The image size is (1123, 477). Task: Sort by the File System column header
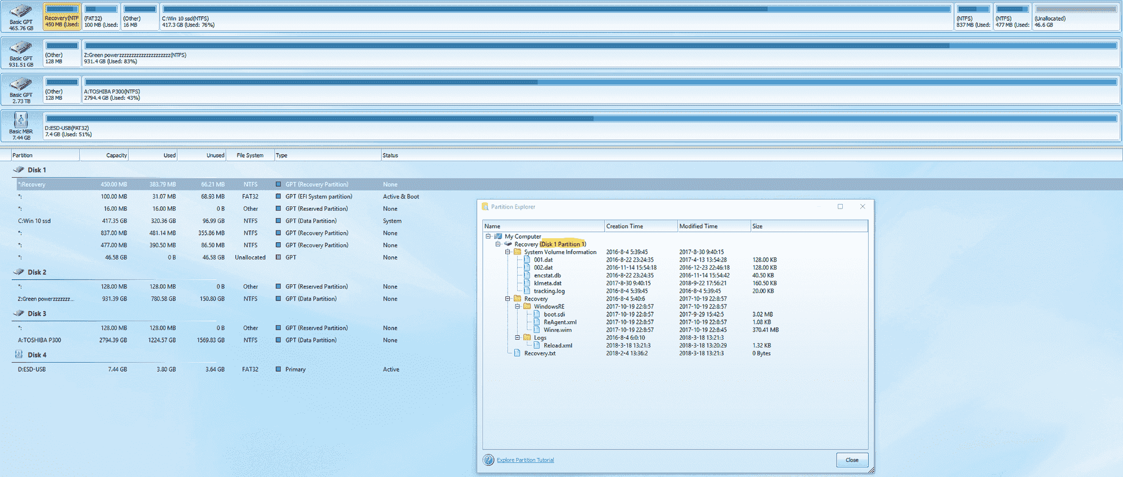(x=250, y=155)
